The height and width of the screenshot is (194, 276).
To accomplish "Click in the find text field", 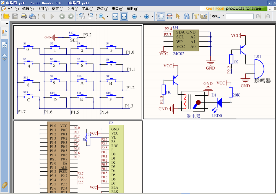I will (239, 17).
